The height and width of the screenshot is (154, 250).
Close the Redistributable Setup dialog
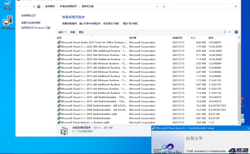click(248, 128)
